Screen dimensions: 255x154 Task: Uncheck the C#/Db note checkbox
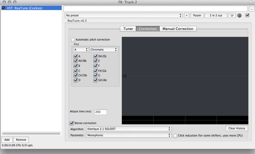[76, 75]
